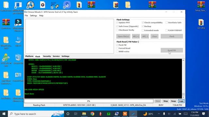Open the File menu

pos(26,16)
